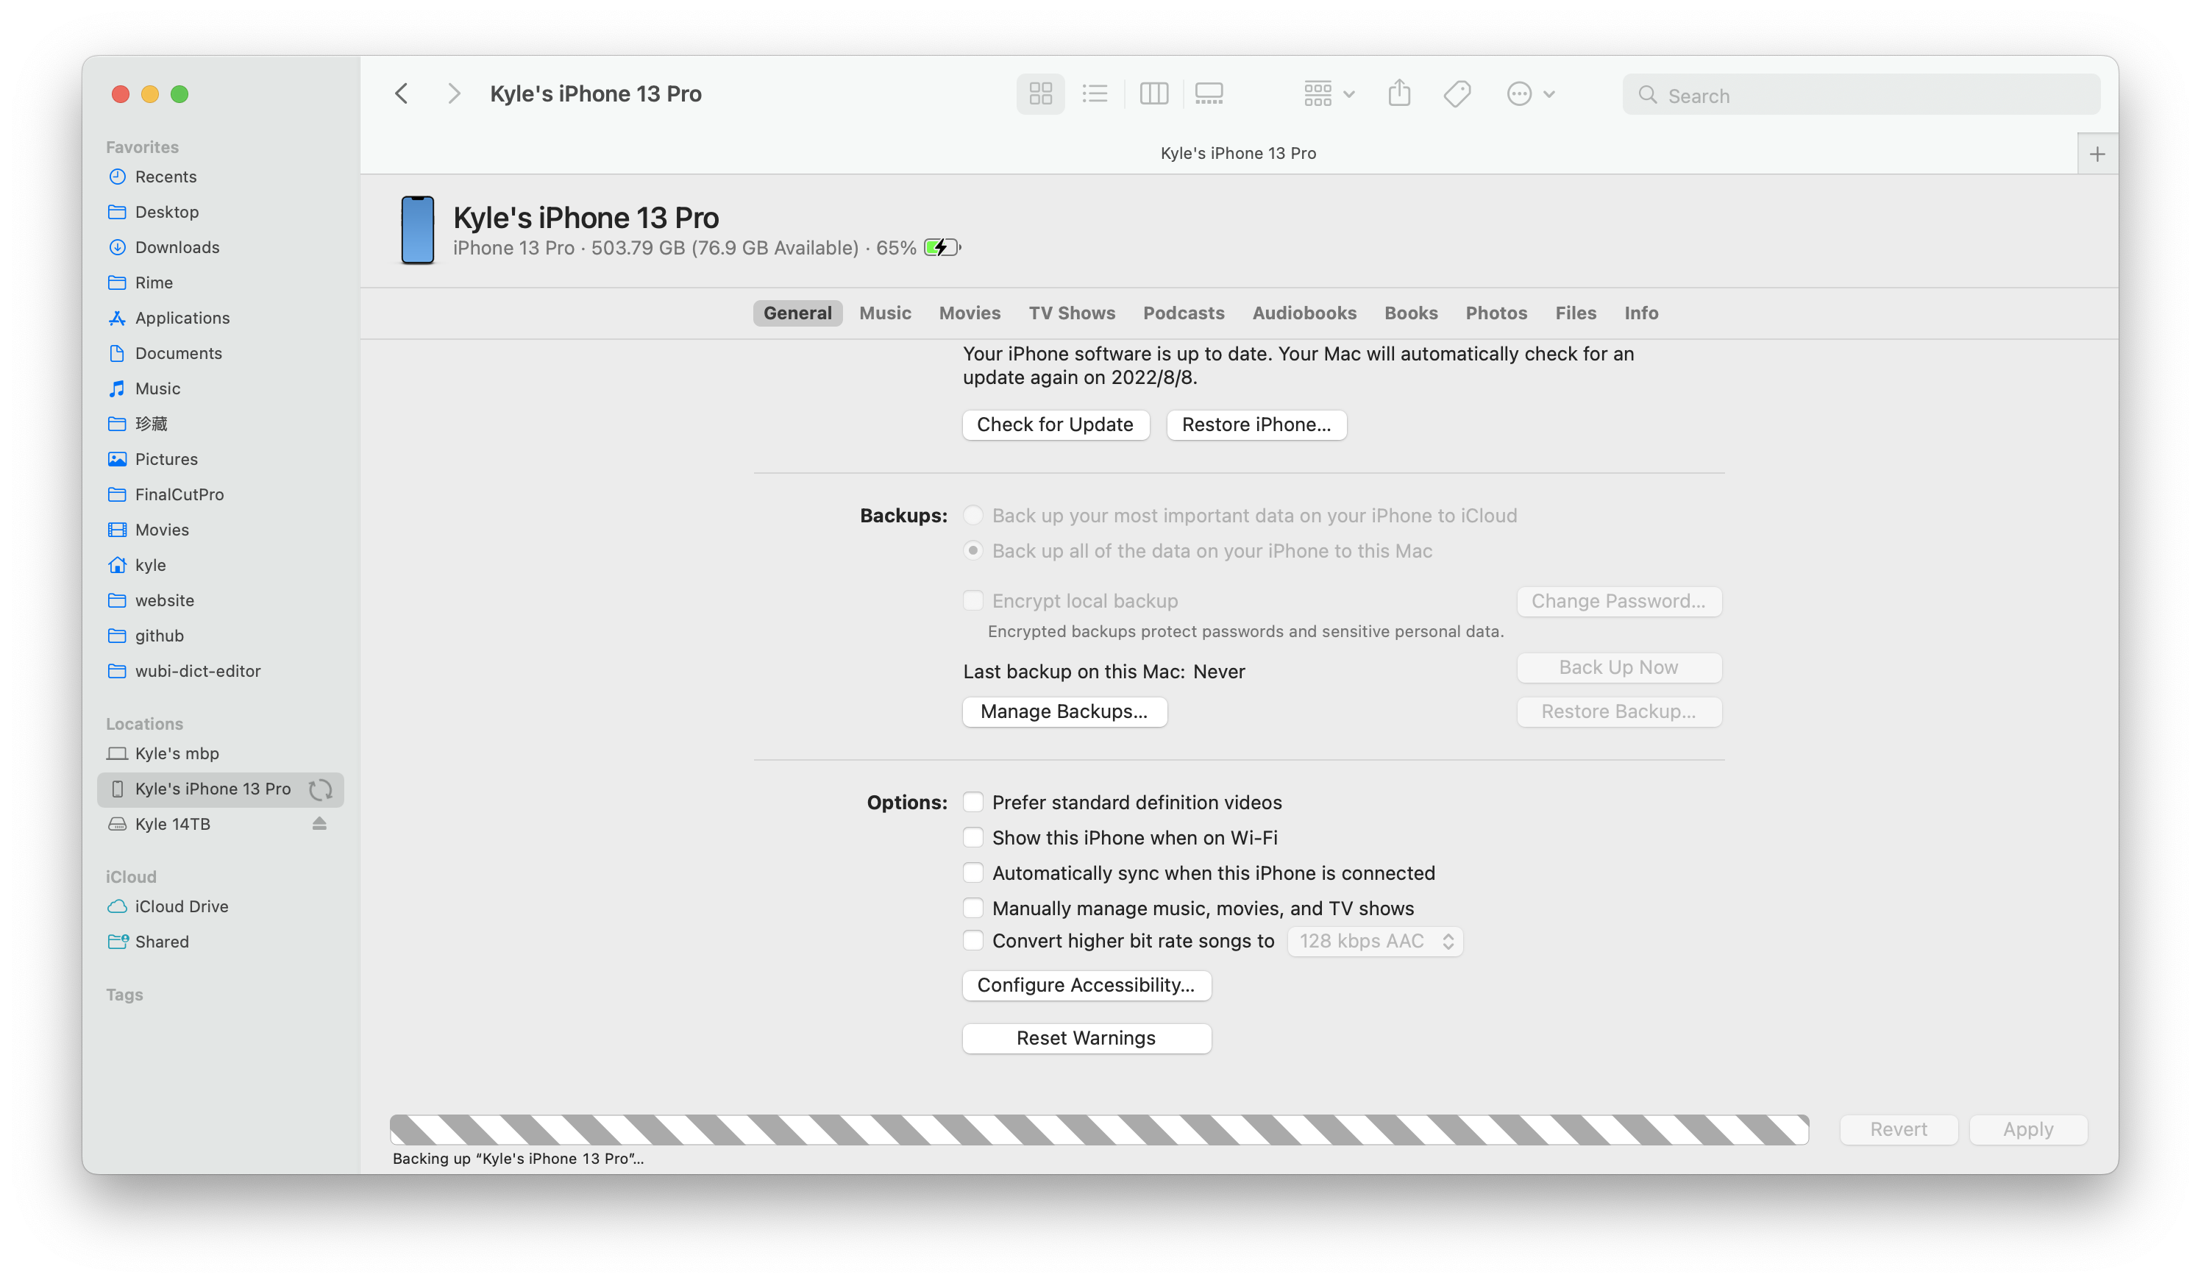This screenshot has height=1283, width=2201.
Task: Open Recents in the sidebar
Action: (x=221, y=177)
